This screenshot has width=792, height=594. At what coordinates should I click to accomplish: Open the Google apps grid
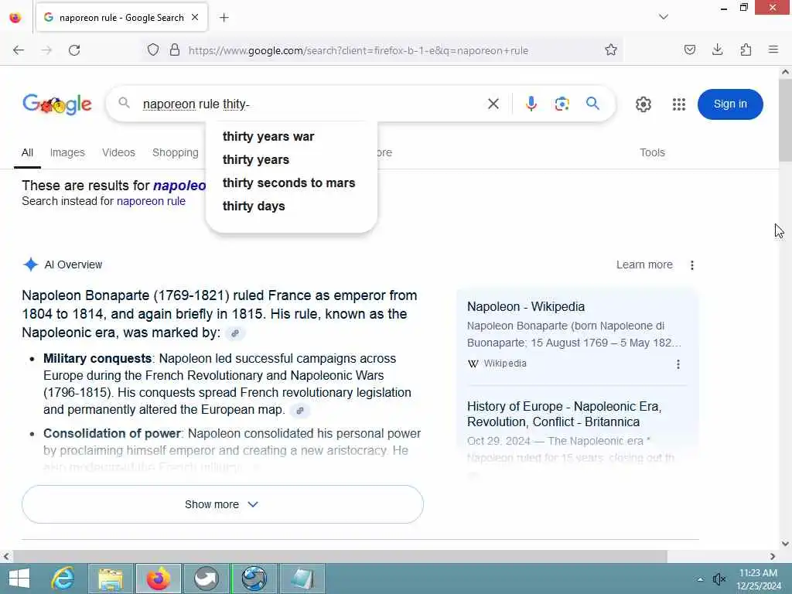point(679,104)
